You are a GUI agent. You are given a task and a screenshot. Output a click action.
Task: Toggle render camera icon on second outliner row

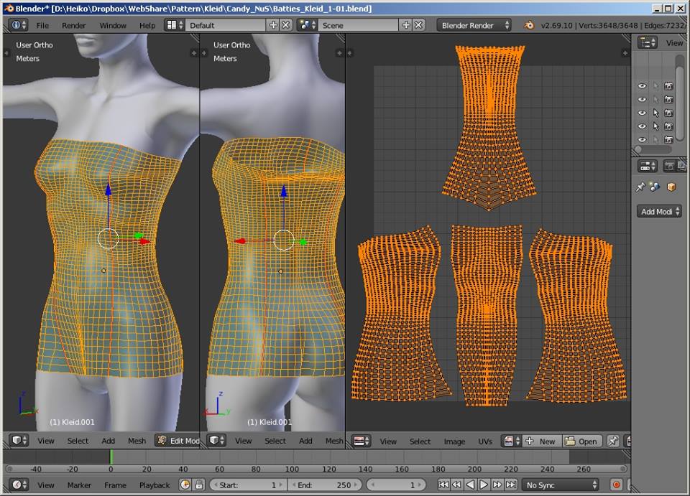pos(669,99)
